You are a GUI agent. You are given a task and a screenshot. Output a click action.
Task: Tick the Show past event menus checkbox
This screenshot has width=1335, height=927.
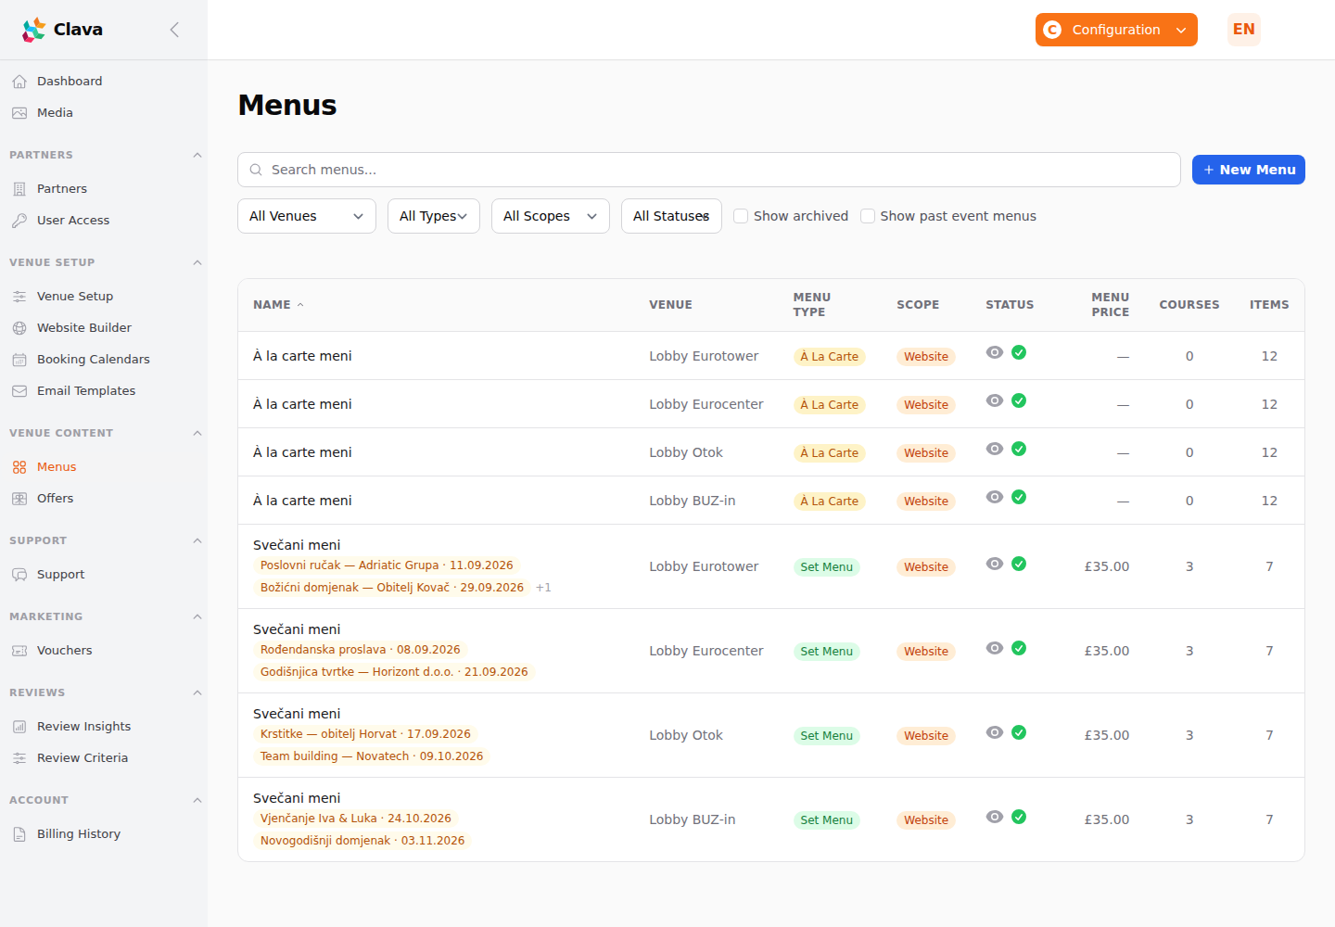tap(868, 216)
